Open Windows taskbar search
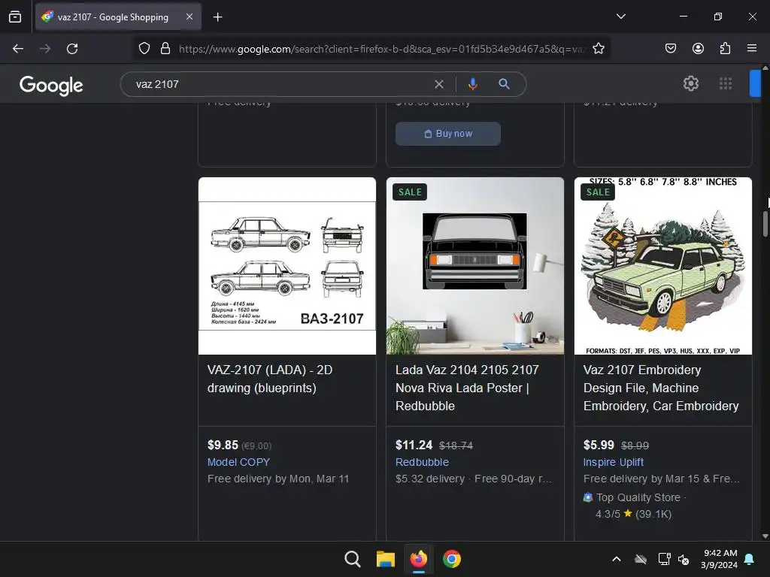This screenshot has height=577, width=770. coord(352,559)
